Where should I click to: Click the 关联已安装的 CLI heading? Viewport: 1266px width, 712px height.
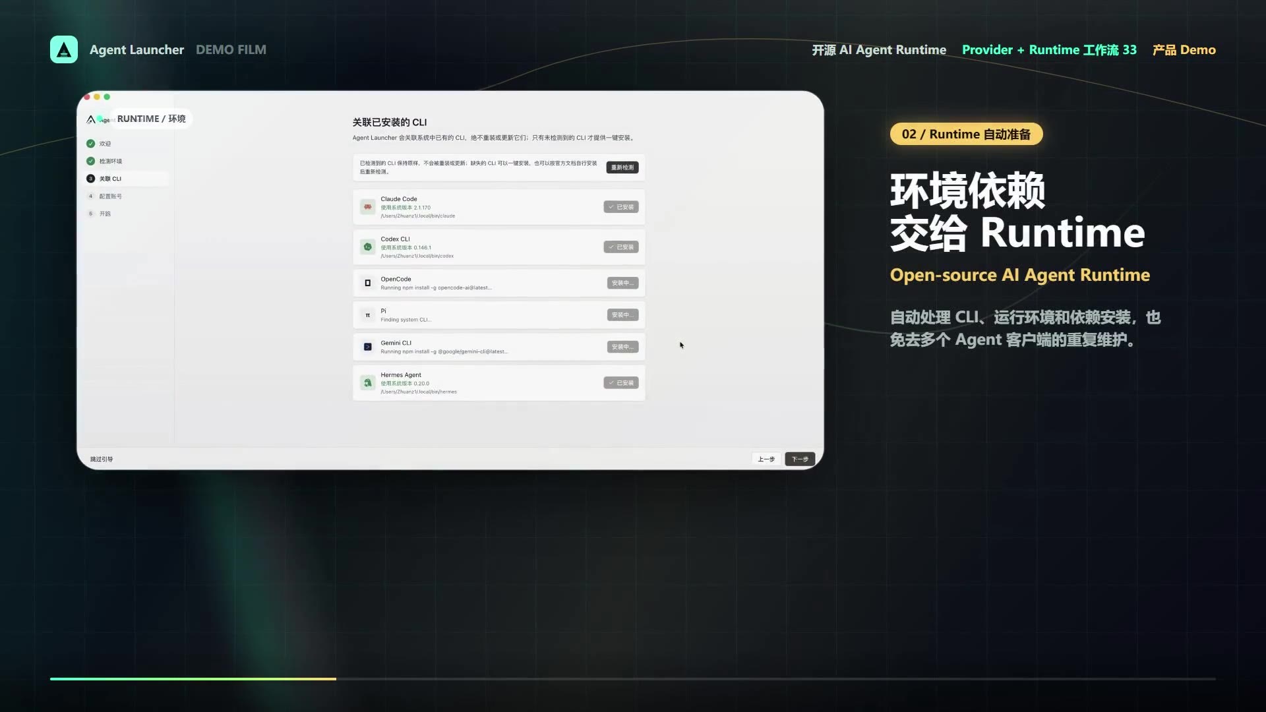click(390, 122)
